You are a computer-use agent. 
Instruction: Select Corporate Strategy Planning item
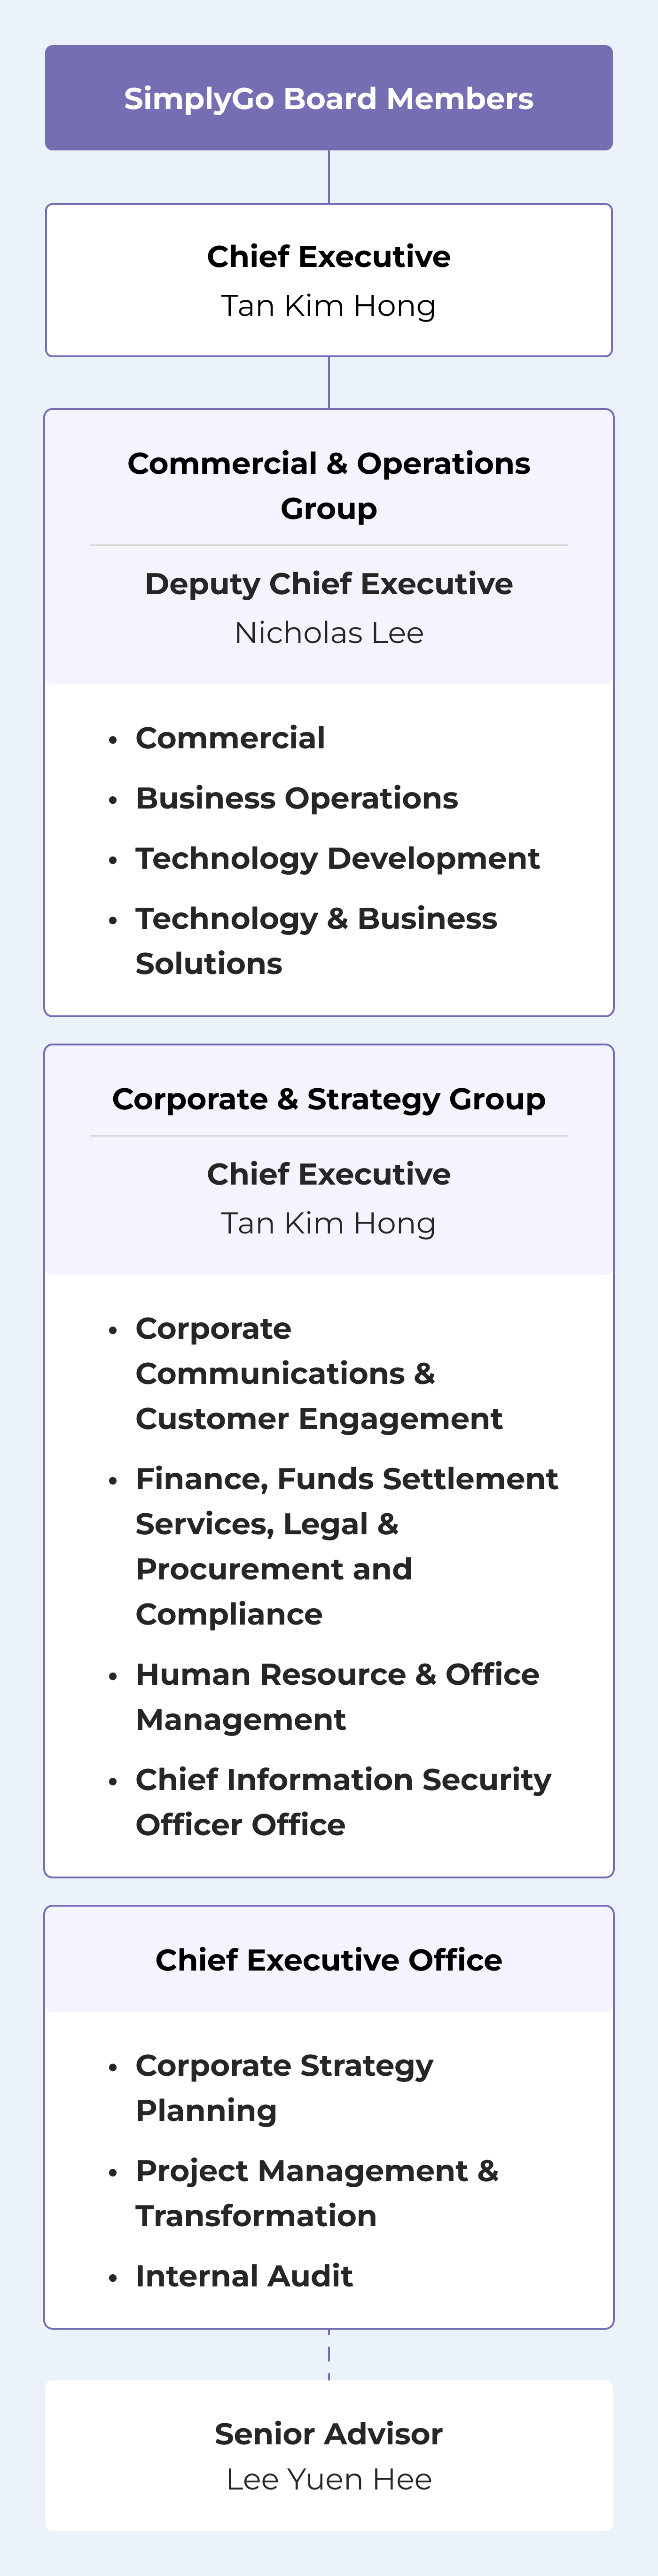point(284,2087)
